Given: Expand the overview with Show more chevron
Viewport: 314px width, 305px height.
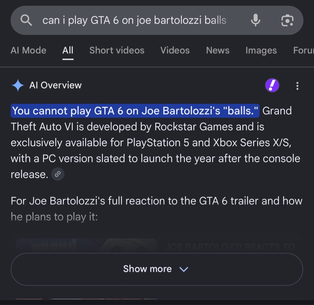Looking at the screenshot, I should [x=184, y=269].
